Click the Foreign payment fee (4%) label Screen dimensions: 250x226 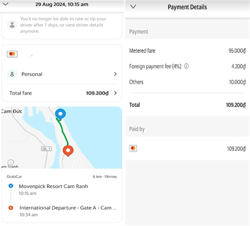(x=155, y=66)
